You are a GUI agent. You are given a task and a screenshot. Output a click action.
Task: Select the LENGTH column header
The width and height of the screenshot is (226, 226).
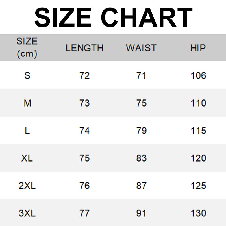[84, 48]
